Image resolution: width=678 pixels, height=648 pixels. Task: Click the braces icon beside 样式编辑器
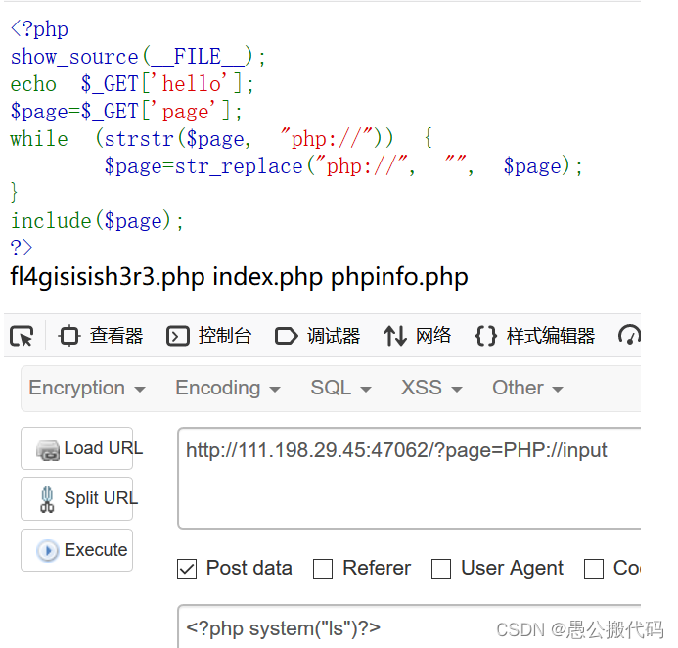click(486, 336)
